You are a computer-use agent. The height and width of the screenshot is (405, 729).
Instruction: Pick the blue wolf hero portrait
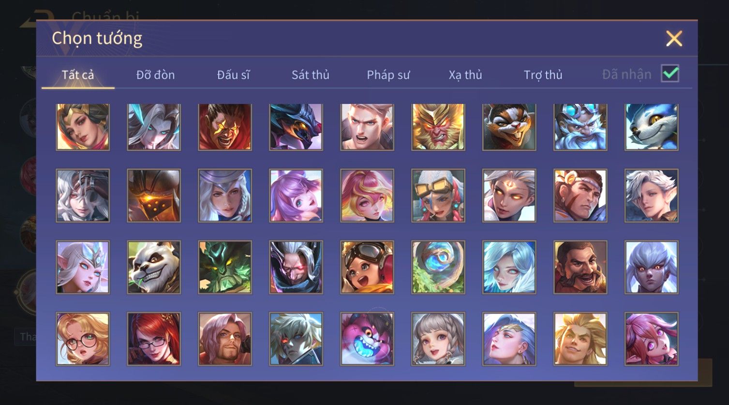pyautogui.click(x=651, y=127)
